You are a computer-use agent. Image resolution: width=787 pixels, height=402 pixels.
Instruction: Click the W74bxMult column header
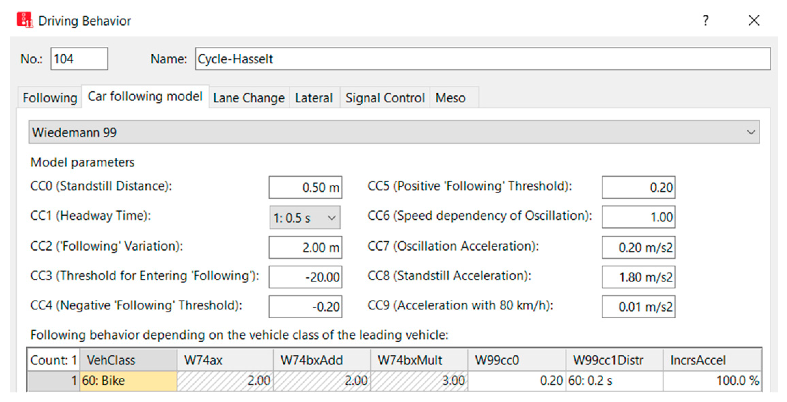pos(419,360)
